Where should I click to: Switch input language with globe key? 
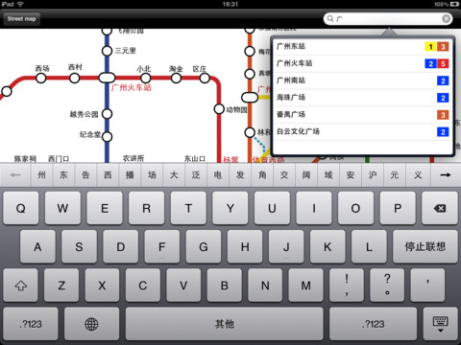pos(91,324)
